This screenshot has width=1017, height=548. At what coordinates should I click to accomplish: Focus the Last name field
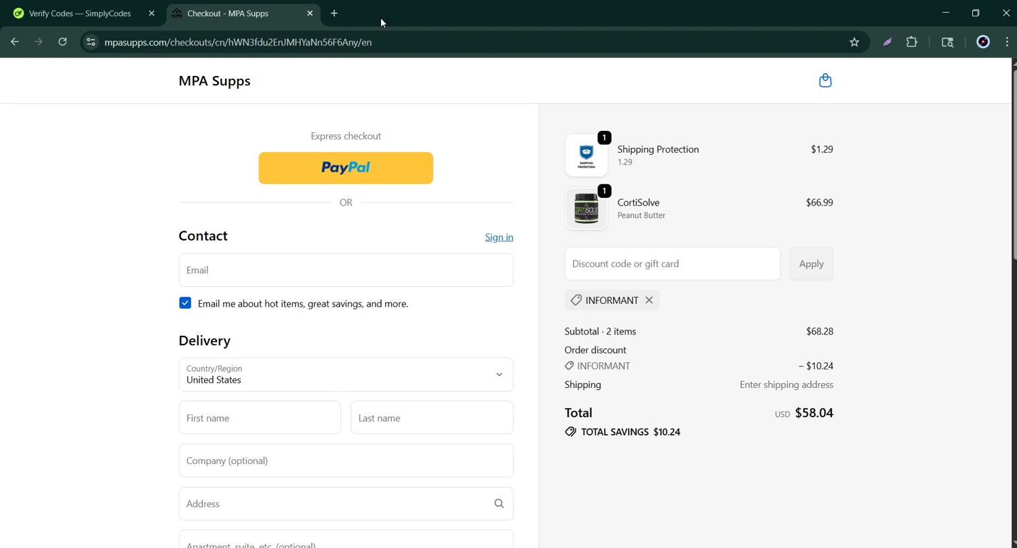click(432, 418)
